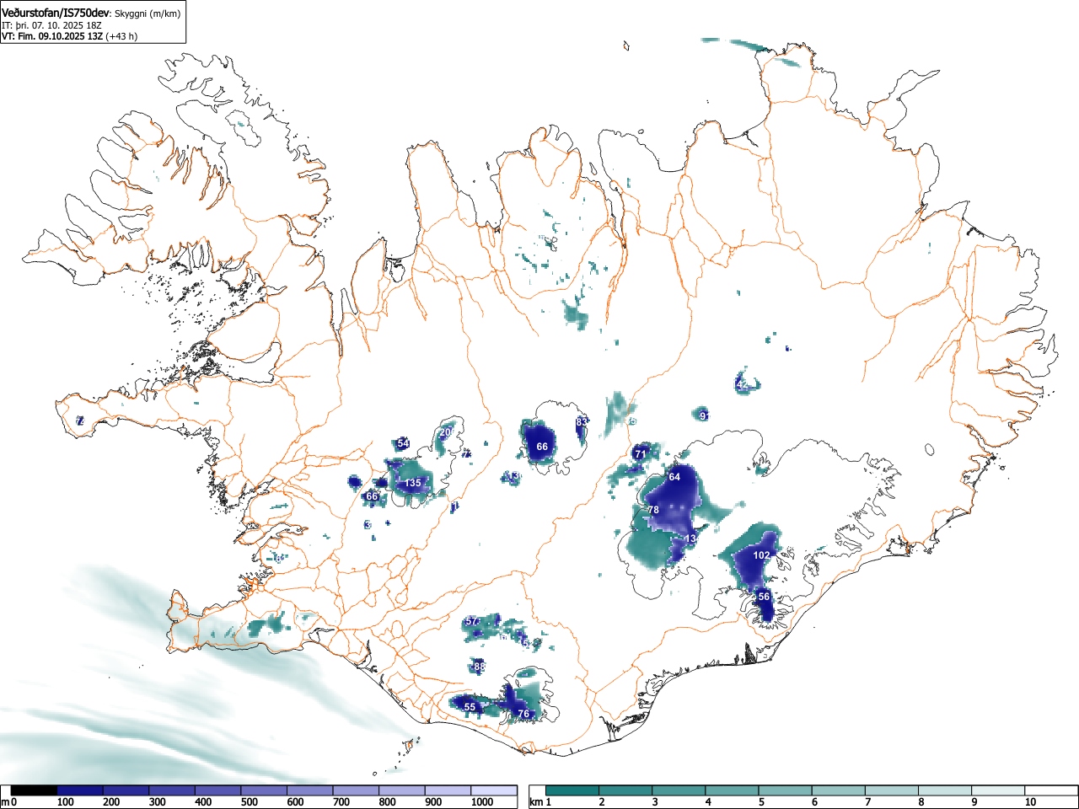Click the '54' visibility value on the map
This screenshot has height=809, width=1079.
click(x=403, y=444)
